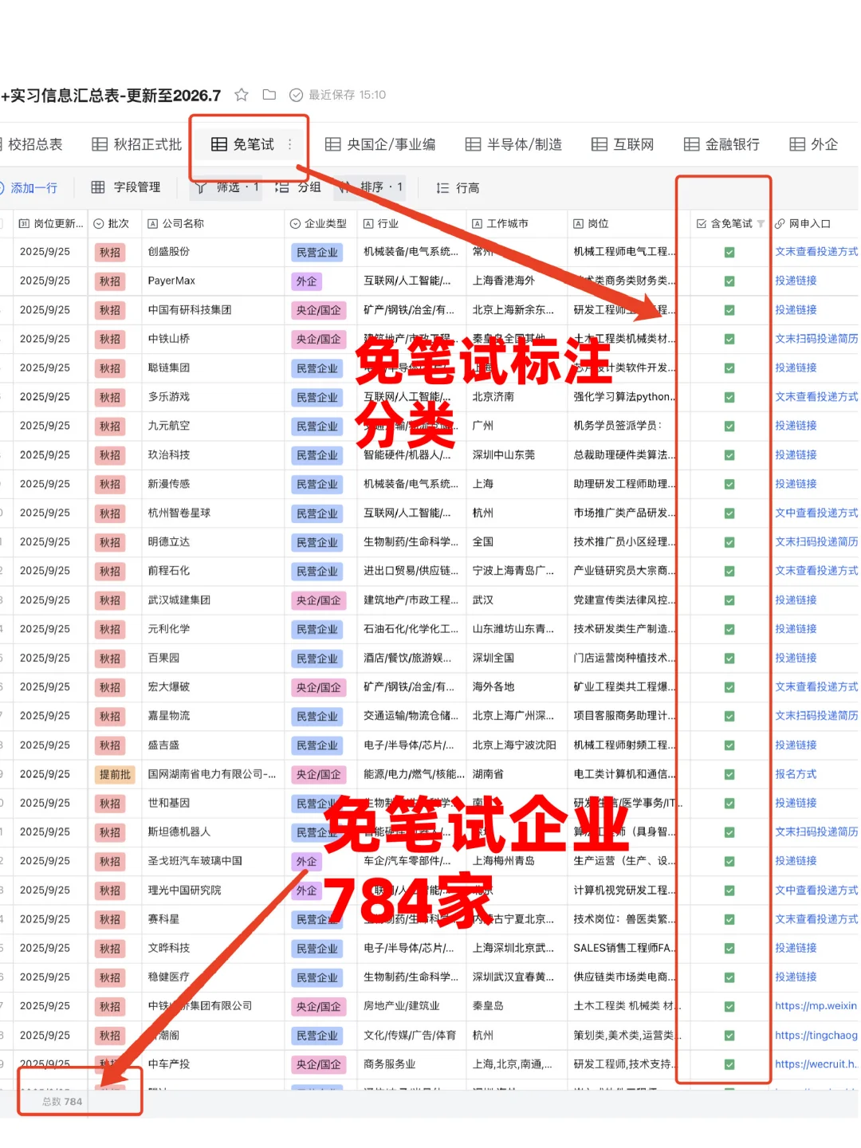The width and height of the screenshot is (861, 1148).
Task: Select city cell 上海香港海外
Action: click(x=516, y=281)
